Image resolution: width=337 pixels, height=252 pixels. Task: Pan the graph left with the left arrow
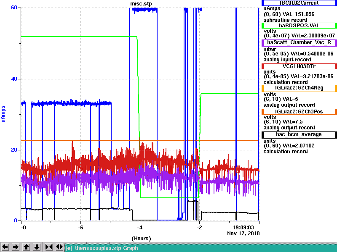pos(5,247)
